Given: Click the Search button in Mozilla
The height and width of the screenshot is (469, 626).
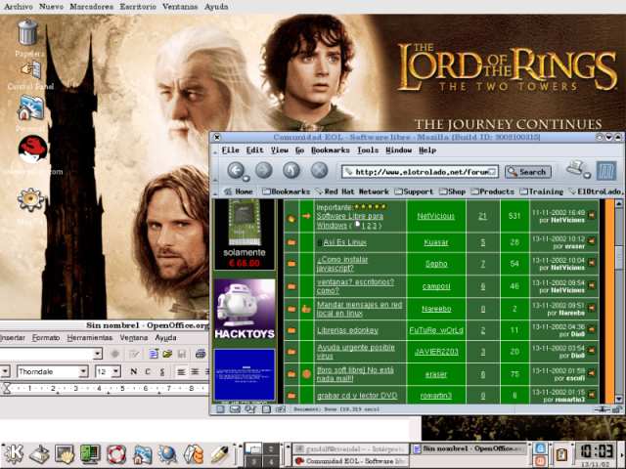Looking at the screenshot, I should coord(528,171).
